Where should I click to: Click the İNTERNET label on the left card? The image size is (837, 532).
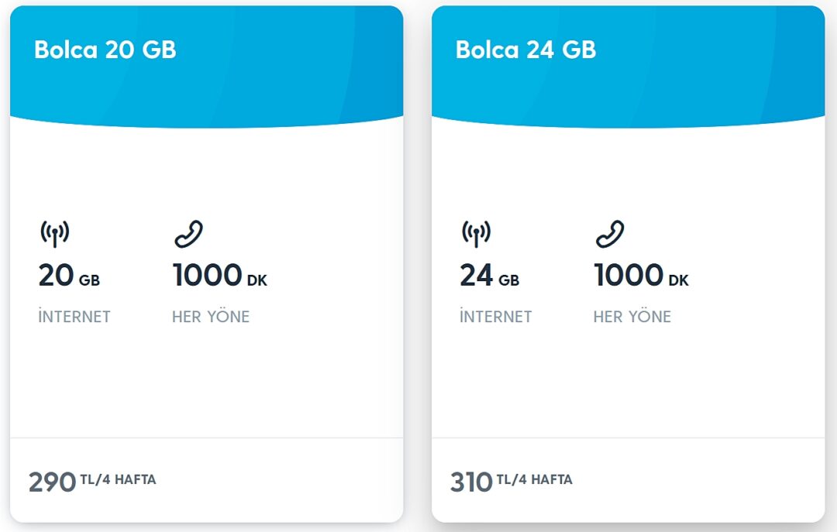point(74,316)
